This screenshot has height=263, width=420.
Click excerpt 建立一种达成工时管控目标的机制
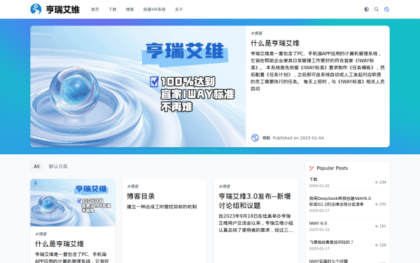162,207
